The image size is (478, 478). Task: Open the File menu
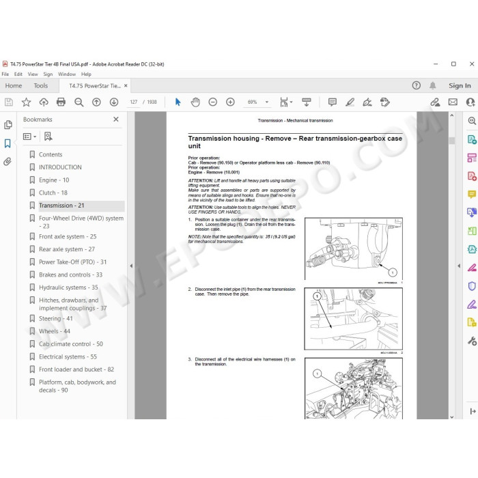coord(5,74)
